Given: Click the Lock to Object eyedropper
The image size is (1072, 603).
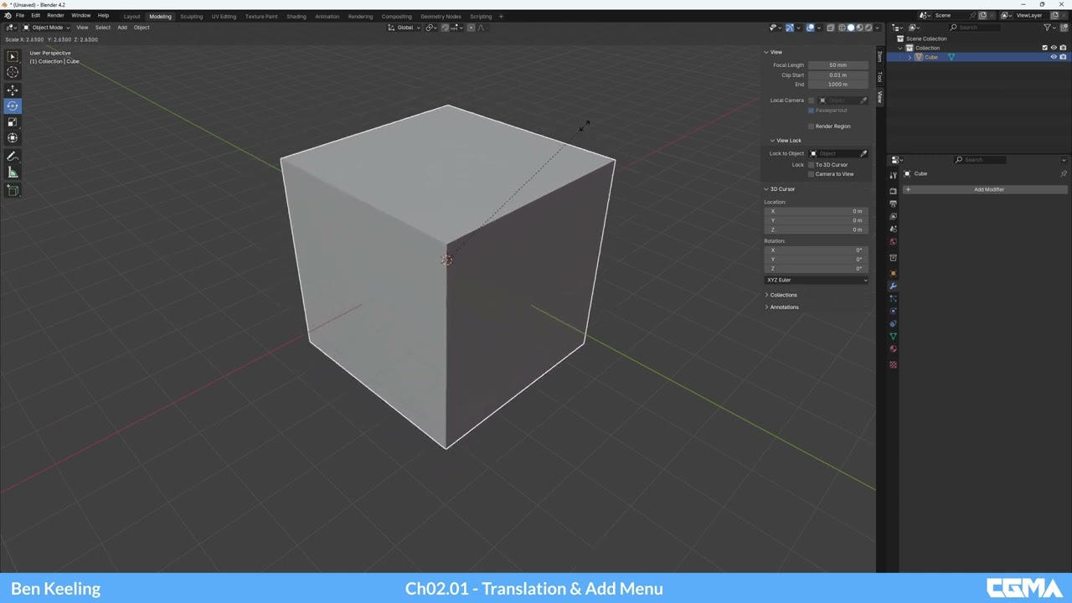Looking at the screenshot, I should (863, 153).
